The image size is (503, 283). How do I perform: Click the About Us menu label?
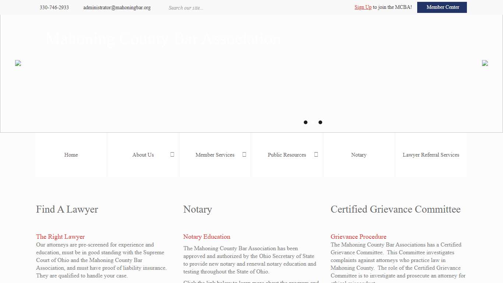coord(143,155)
